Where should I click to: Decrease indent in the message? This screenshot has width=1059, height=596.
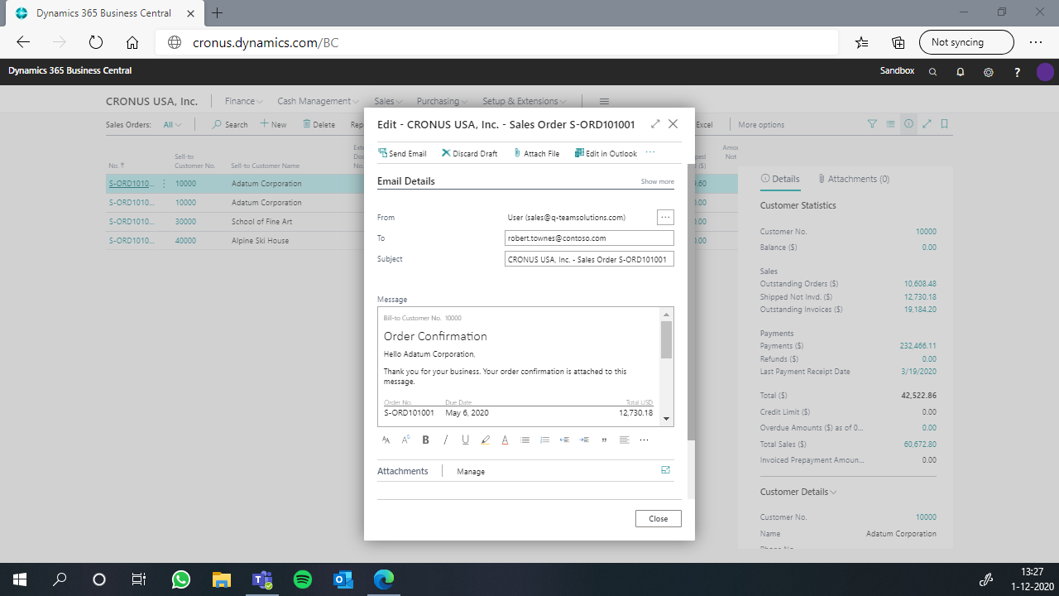564,440
